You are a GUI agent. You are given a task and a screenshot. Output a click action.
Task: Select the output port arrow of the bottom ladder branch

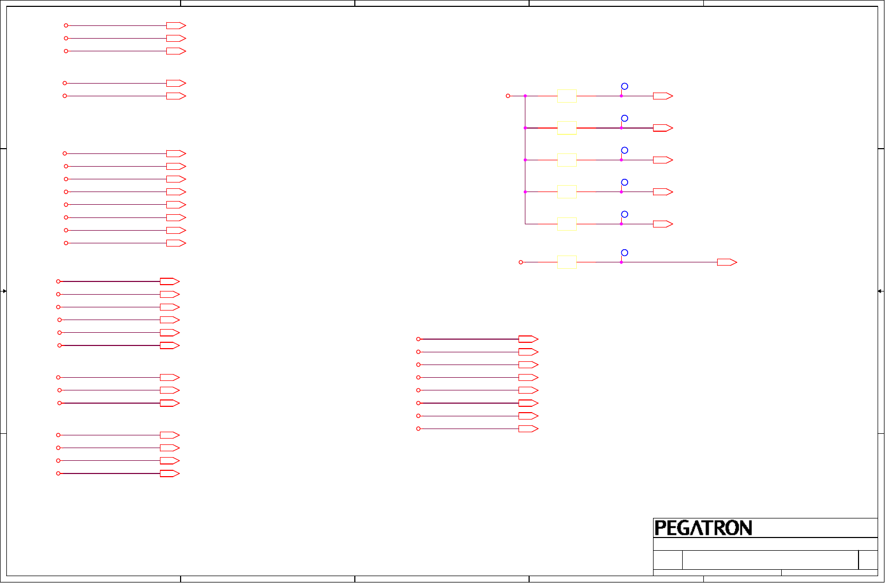tap(663, 224)
